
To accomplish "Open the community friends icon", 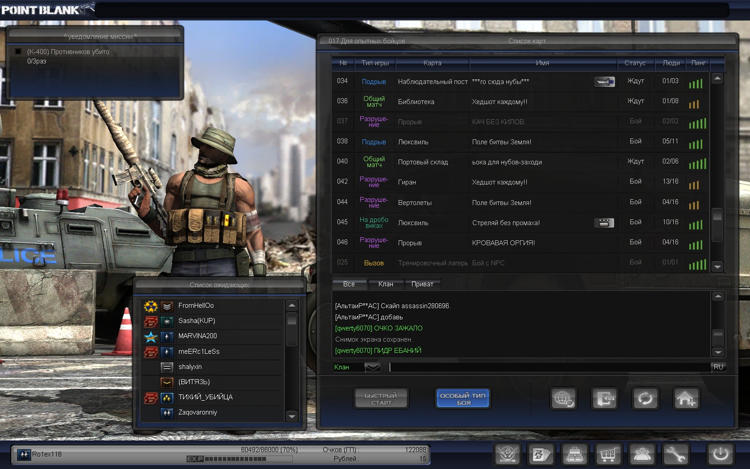I will click(x=642, y=455).
